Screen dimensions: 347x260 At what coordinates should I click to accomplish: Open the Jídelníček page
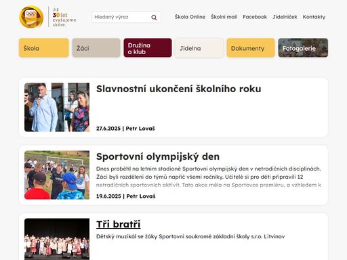click(x=285, y=17)
